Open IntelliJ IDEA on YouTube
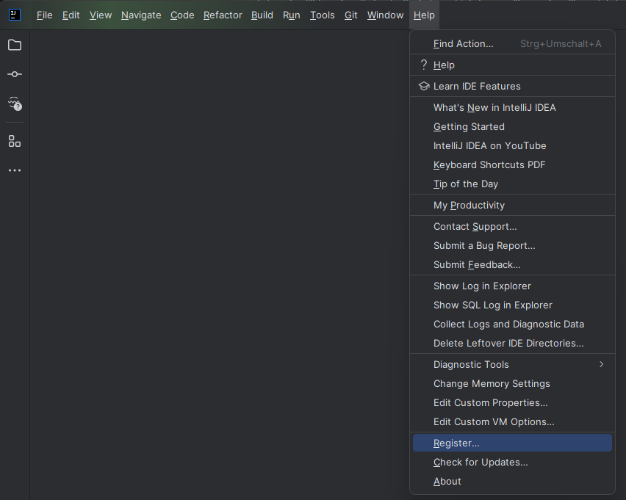Image resolution: width=626 pixels, height=500 pixels. [x=512, y=146]
